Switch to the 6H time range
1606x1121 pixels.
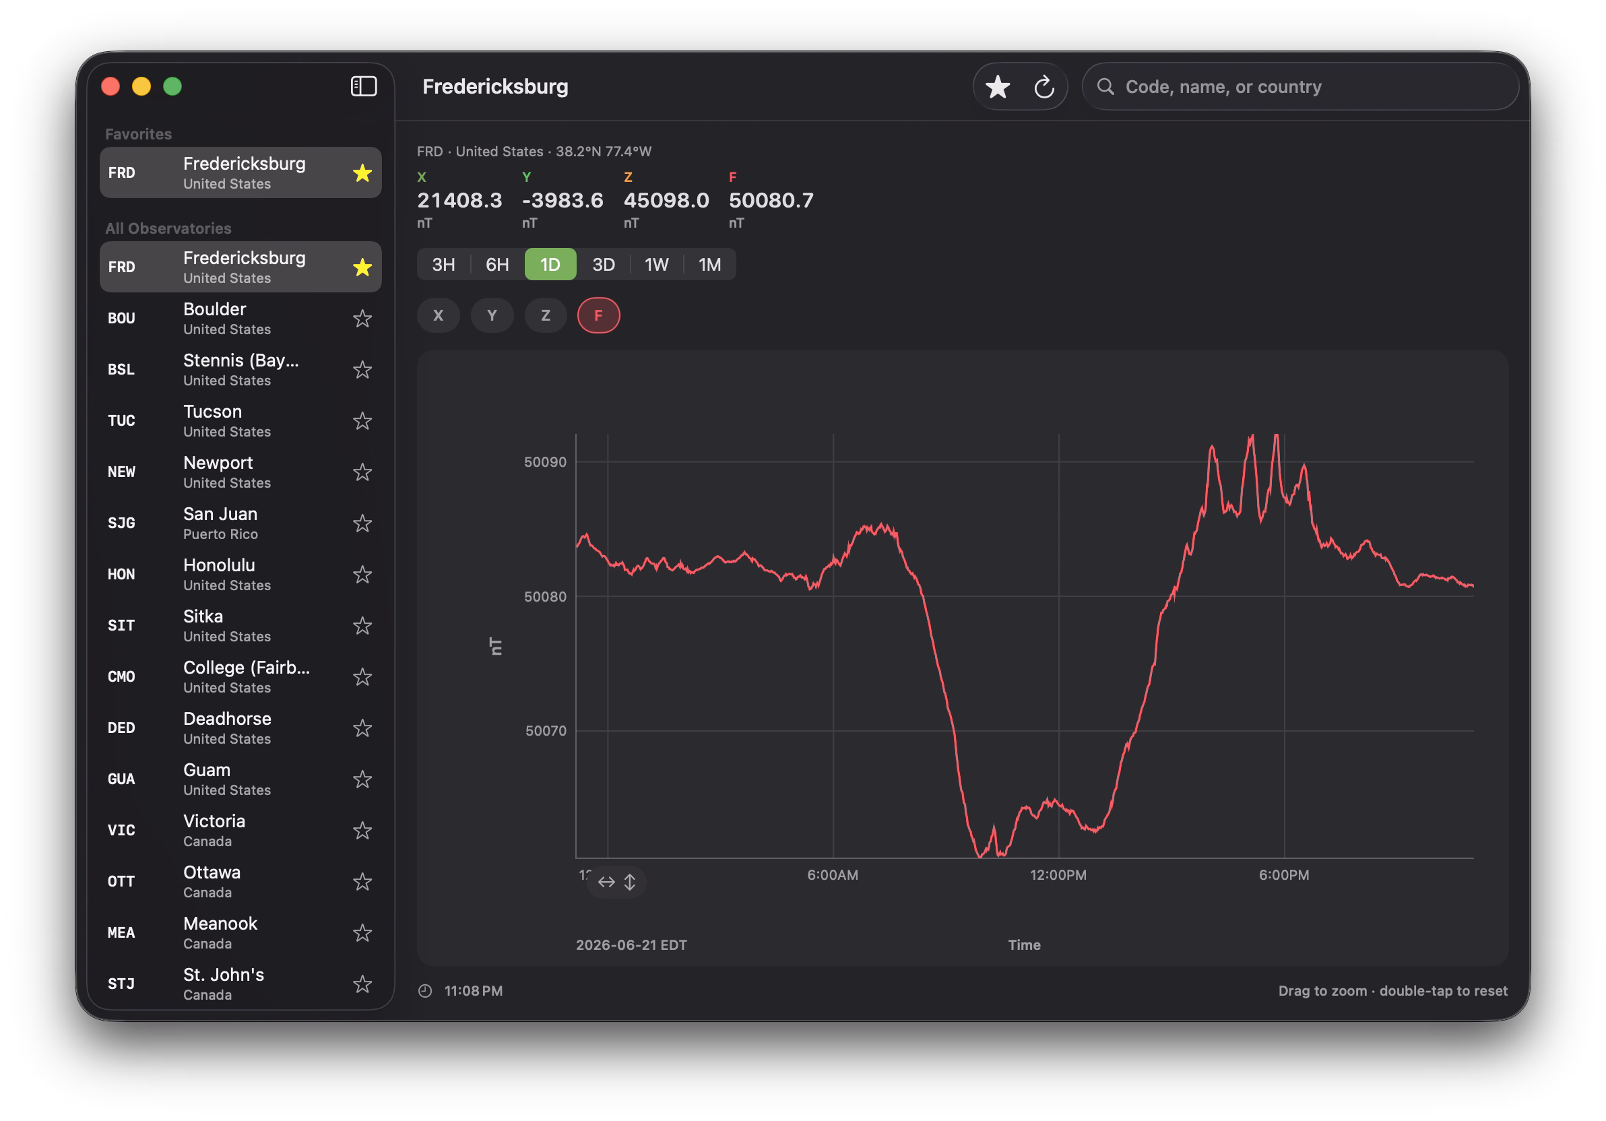tap(497, 264)
